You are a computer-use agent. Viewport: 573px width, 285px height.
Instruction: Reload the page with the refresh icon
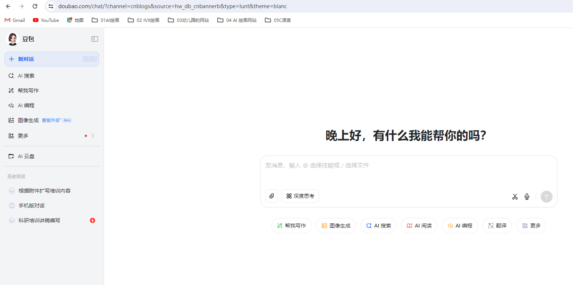(x=35, y=6)
